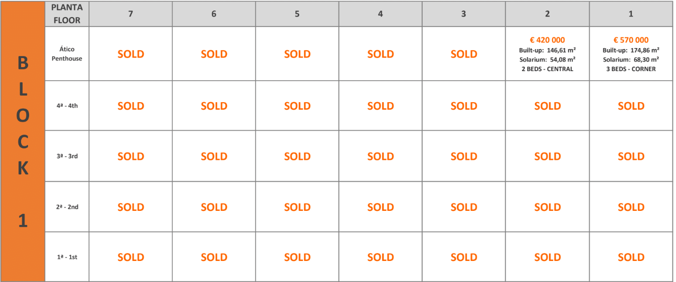This screenshot has height=282, width=676.
Task: Click SOLD in 1st floor column 1
Action: coord(631,257)
